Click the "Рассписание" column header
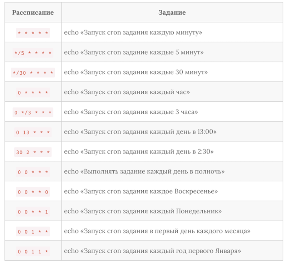This screenshot has width=286, height=266. click(x=33, y=13)
